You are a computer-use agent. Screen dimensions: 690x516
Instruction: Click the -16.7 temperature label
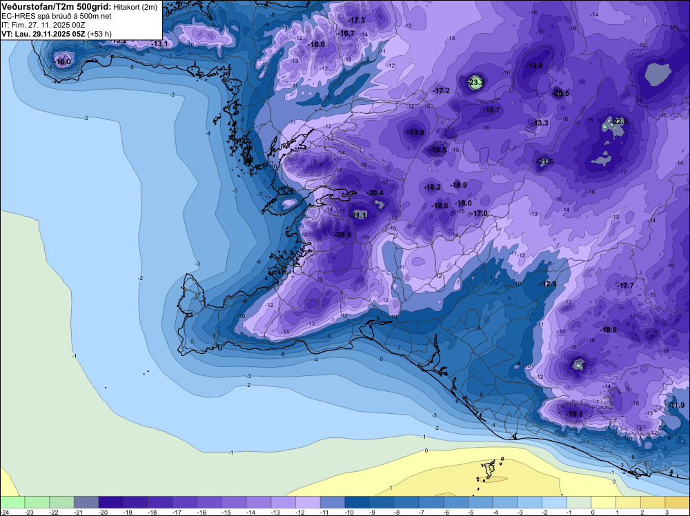point(346,33)
